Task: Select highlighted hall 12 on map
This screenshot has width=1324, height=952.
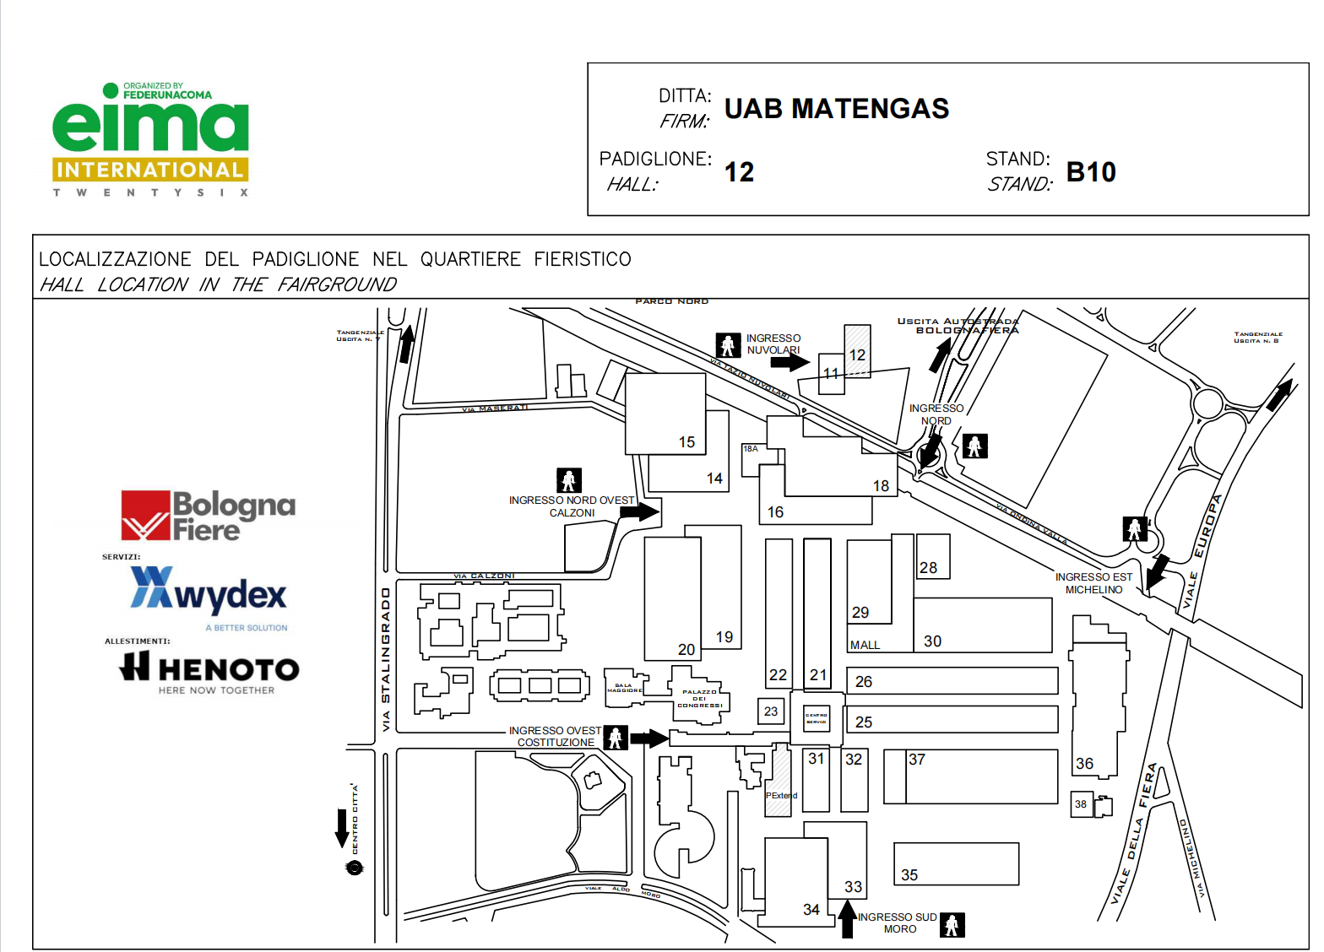Action: [858, 351]
